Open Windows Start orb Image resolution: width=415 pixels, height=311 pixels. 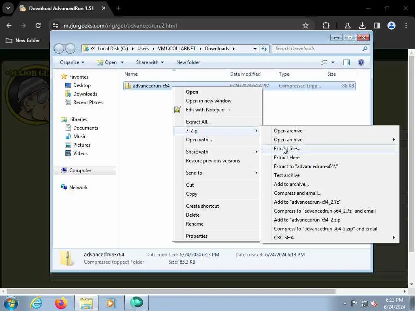point(11,303)
